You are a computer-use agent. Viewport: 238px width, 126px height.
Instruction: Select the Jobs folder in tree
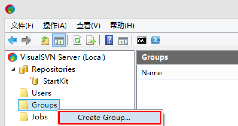point(39,117)
